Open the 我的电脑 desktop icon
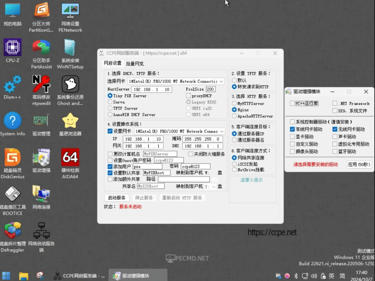The height and width of the screenshot is (281, 375). 12,15
